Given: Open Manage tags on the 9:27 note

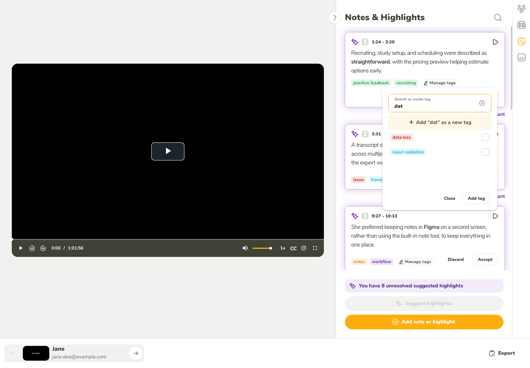Looking at the screenshot, I should pos(415,262).
